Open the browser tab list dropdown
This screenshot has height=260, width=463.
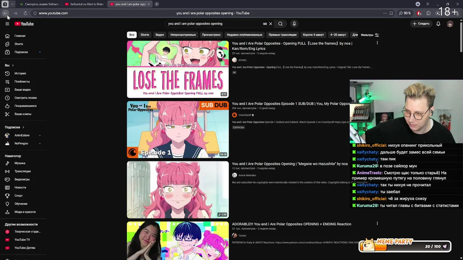[x=12, y=4]
